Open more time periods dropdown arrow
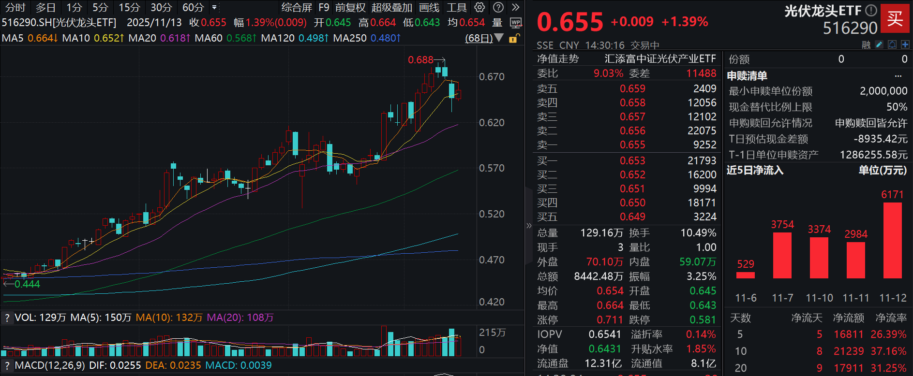Image resolution: width=913 pixels, height=376 pixels. pos(214,7)
